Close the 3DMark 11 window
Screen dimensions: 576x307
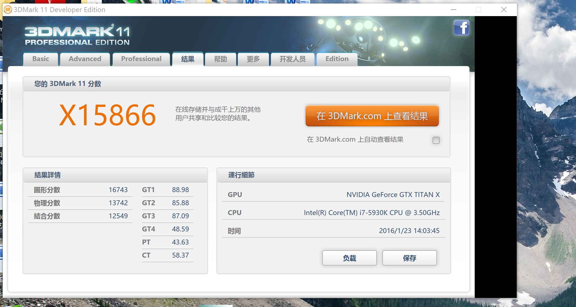504,10
